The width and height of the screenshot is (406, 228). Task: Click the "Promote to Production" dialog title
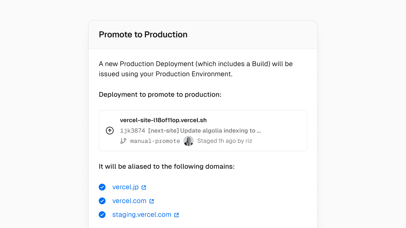(143, 34)
